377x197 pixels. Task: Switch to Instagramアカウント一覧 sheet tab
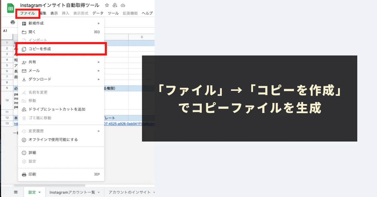click(72, 192)
